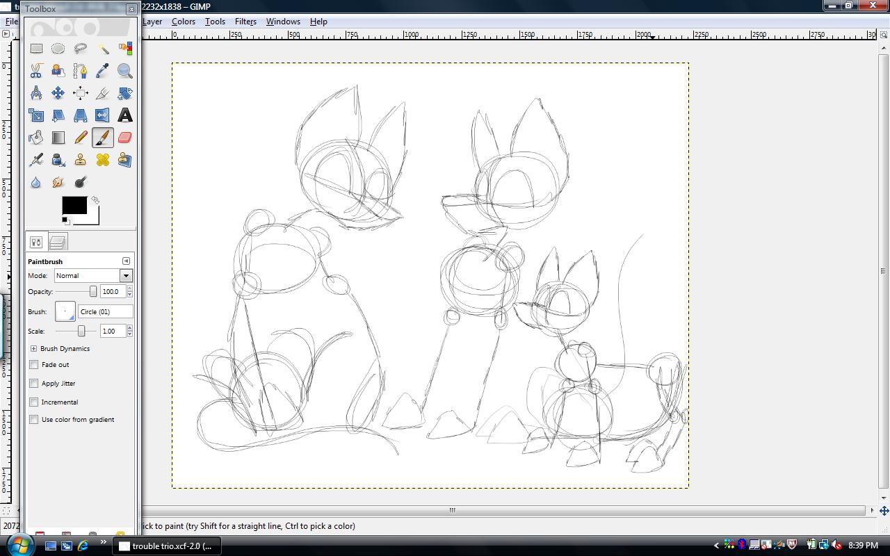Viewport: 890px width, 556px height.
Task: Select the Free Select lasso tool
Action: click(81, 49)
